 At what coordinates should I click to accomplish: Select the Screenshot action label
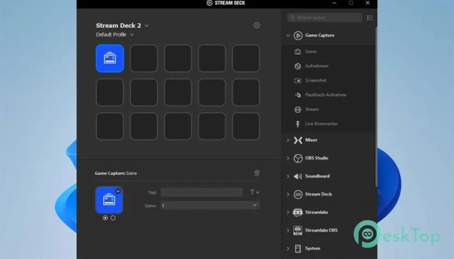point(316,80)
